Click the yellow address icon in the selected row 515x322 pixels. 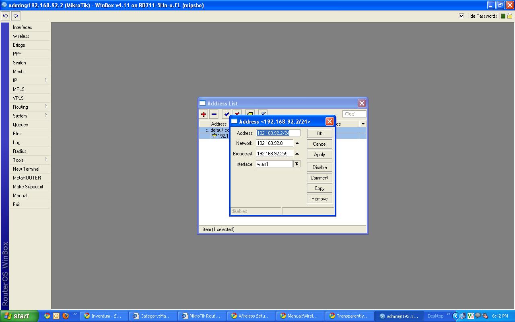click(x=214, y=136)
